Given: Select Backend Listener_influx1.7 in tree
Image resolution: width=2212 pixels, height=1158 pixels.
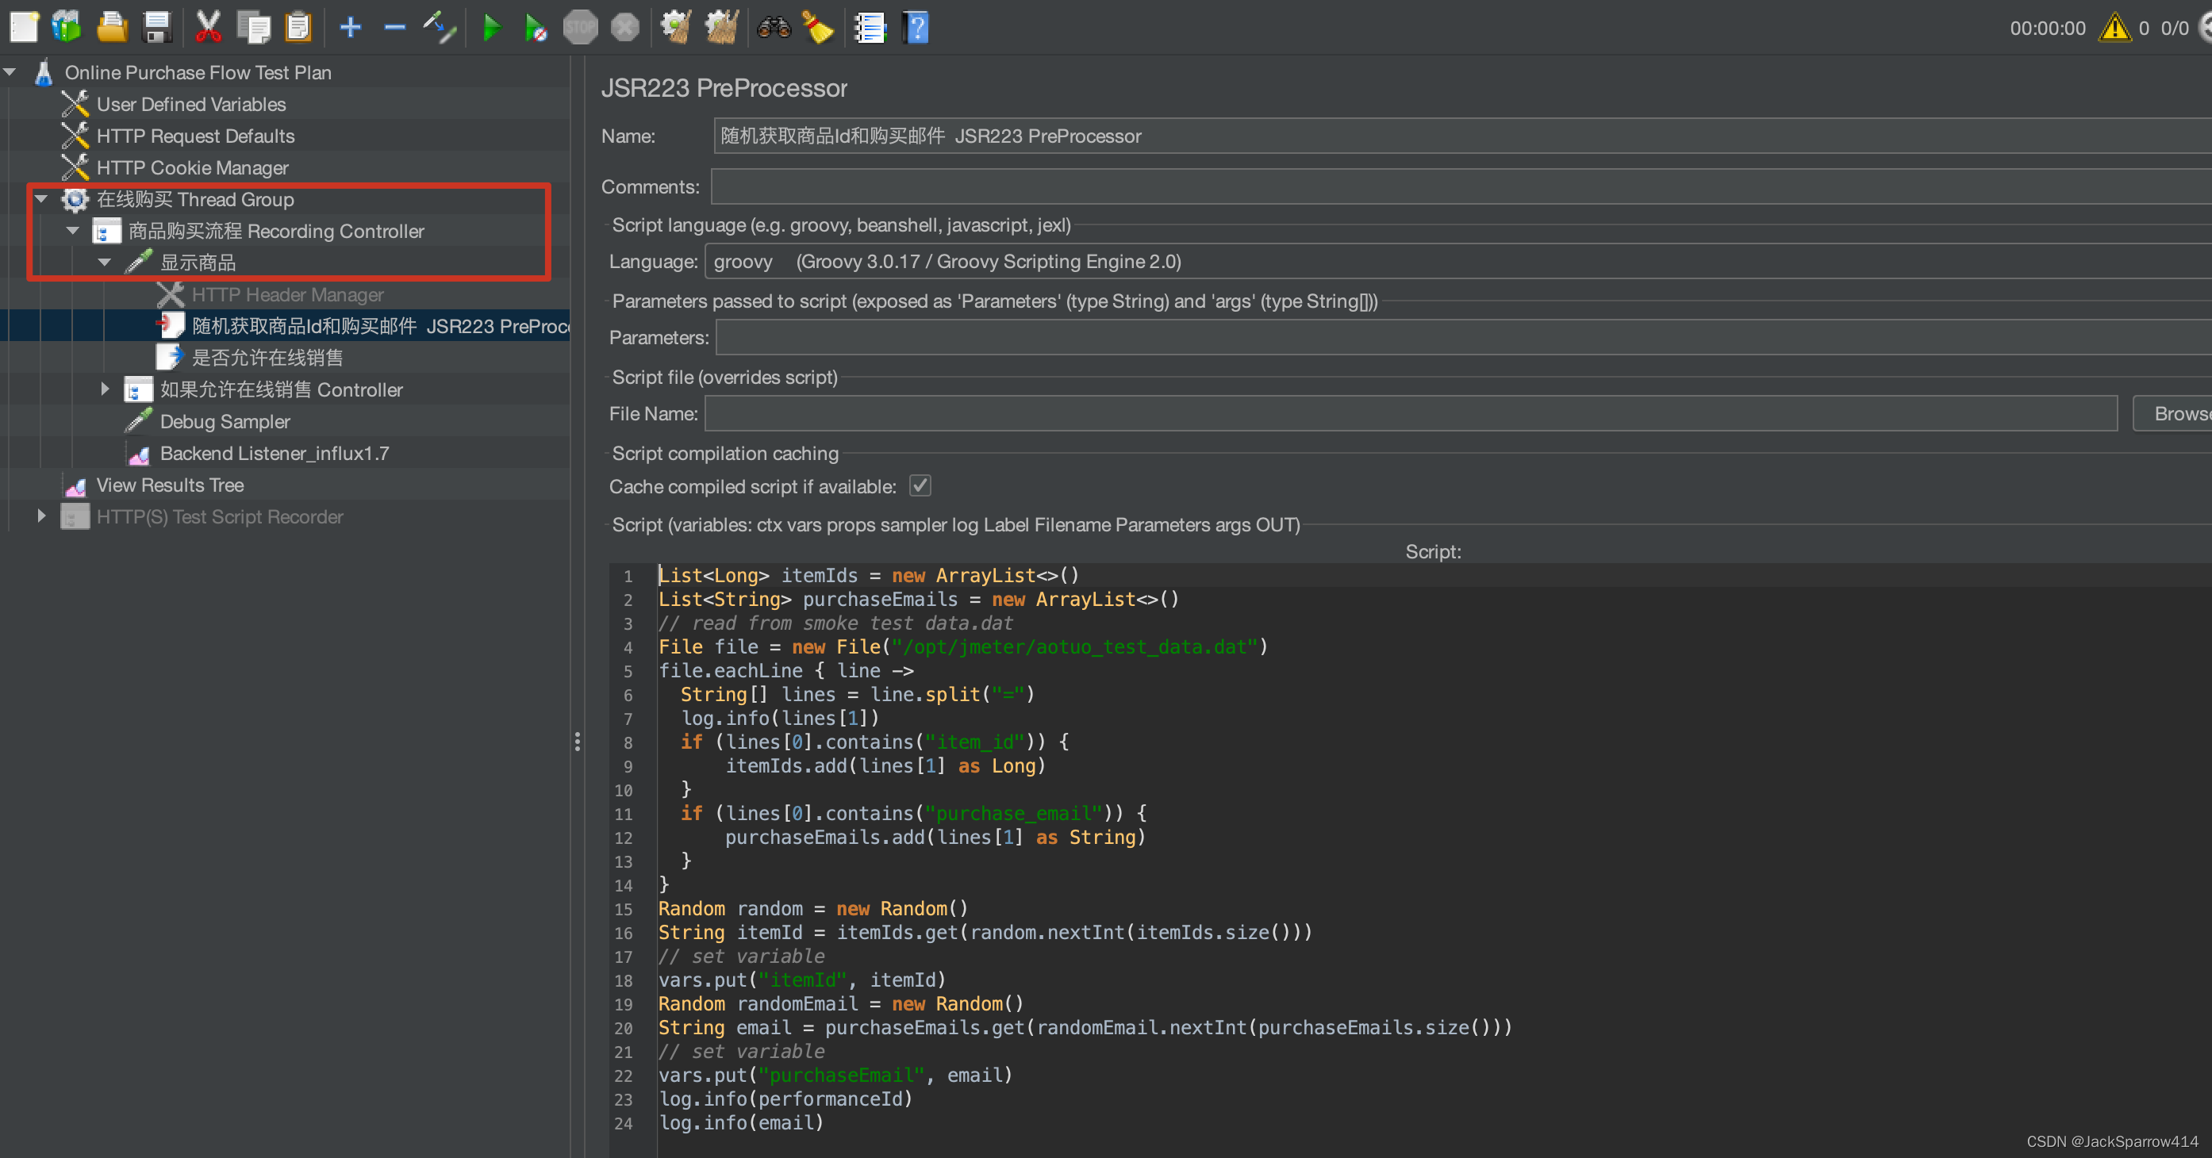Looking at the screenshot, I should [274, 453].
